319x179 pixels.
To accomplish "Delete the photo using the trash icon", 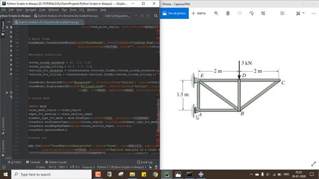I will point(228,13).
